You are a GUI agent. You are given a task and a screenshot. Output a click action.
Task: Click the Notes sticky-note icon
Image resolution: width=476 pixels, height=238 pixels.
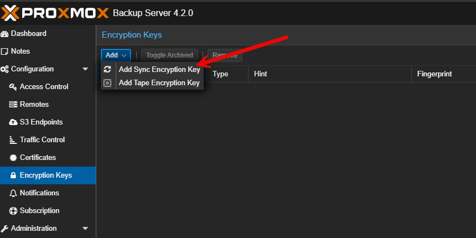[5, 51]
